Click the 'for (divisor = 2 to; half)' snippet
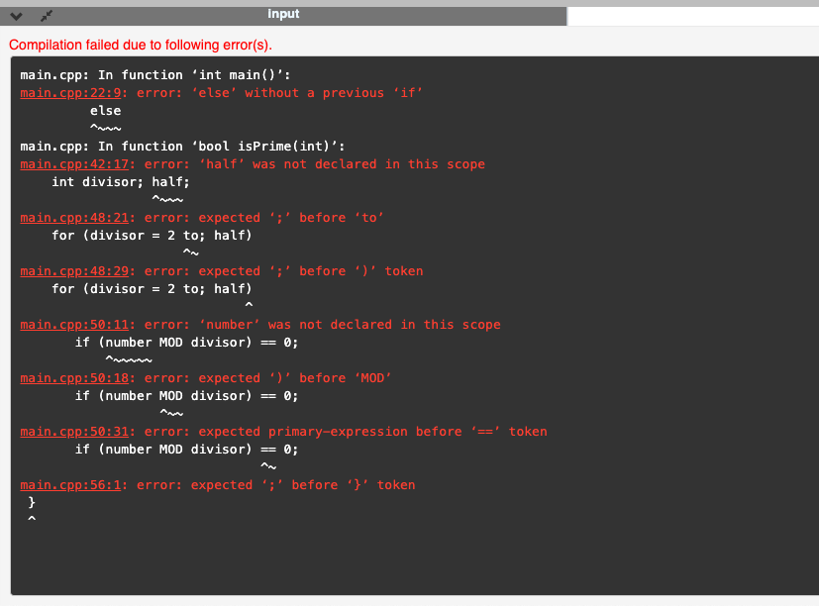819x606 pixels. click(149, 235)
